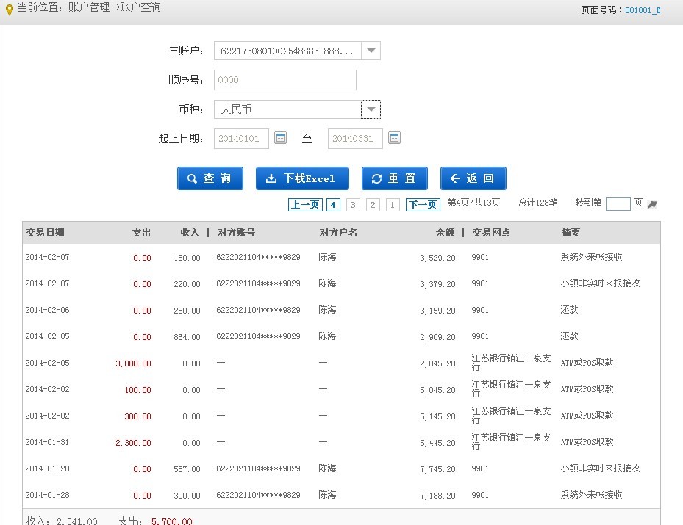Click the end date field 20140331
This screenshot has width=683, height=525.
355,139
